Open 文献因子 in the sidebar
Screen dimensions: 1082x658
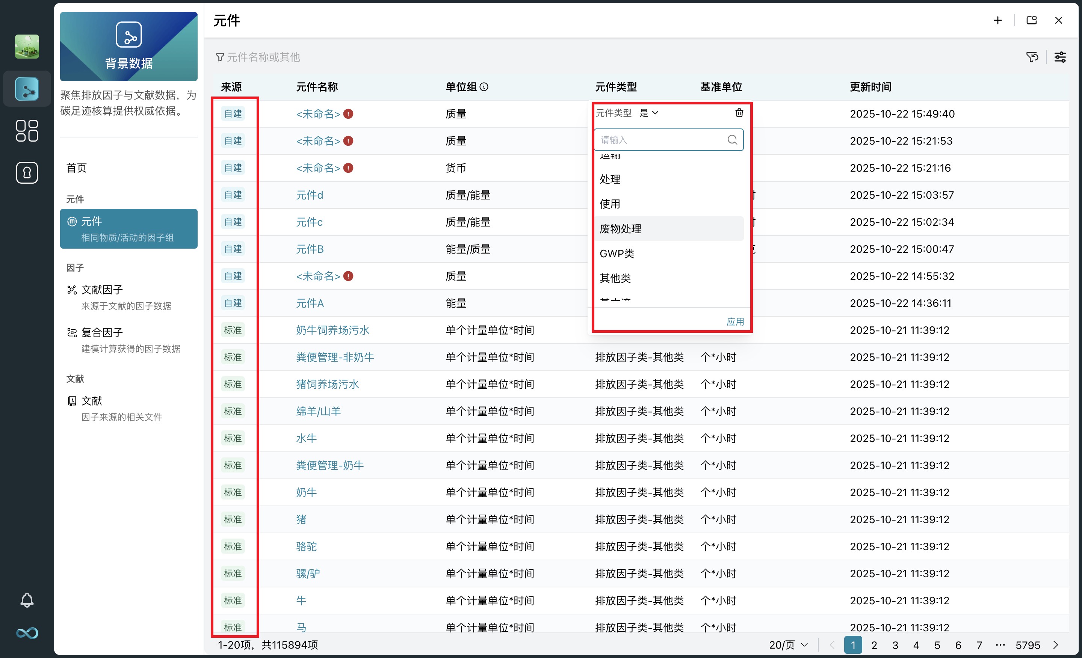click(102, 290)
